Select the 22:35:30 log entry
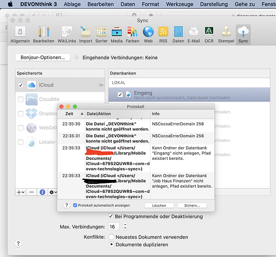 [136, 126]
